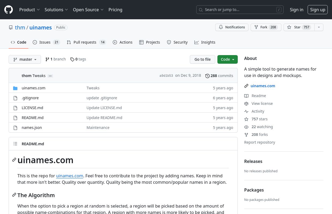The width and height of the screenshot is (332, 214).
Task: Open the Security tab
Action: (177, 42)
